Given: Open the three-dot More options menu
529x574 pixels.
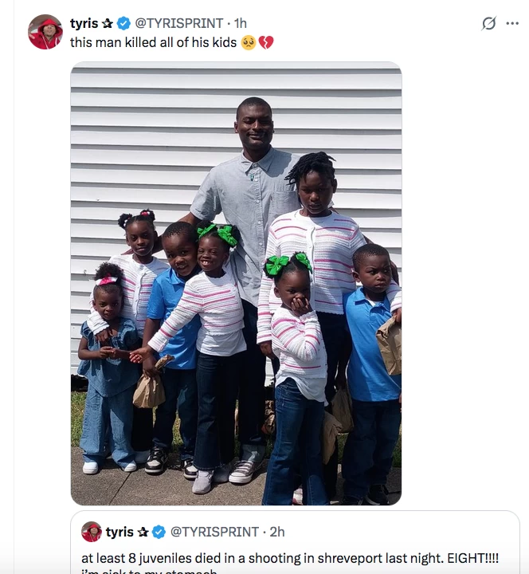Looking at the screenshot, I should click(x=512, y=24).
